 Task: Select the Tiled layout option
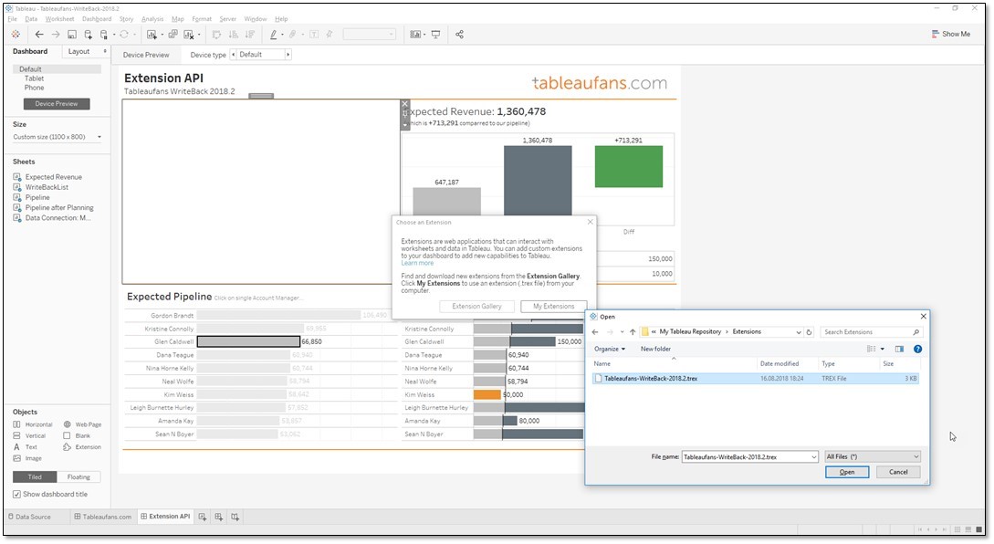34,476
